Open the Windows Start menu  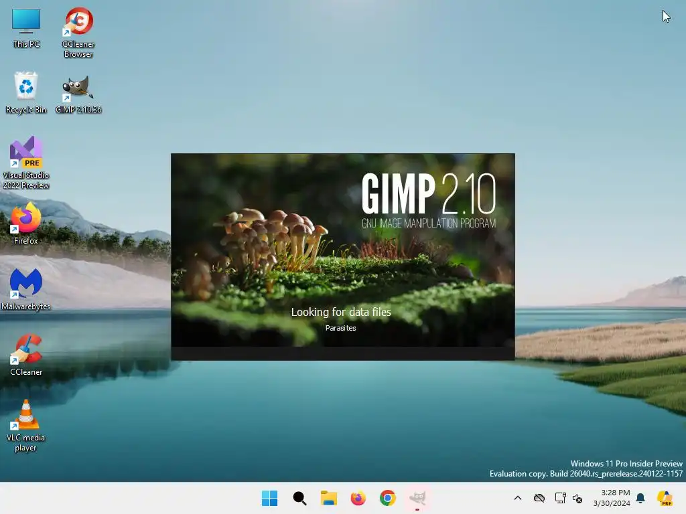269,498
